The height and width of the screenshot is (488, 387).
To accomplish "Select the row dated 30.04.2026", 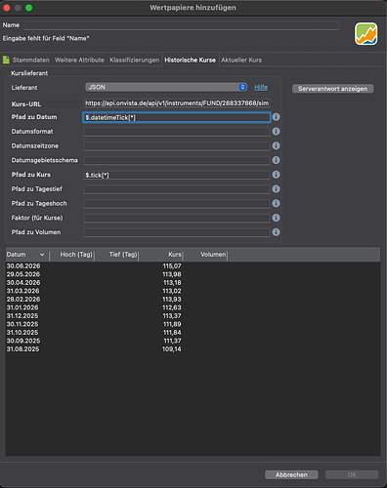I will 193,283.
